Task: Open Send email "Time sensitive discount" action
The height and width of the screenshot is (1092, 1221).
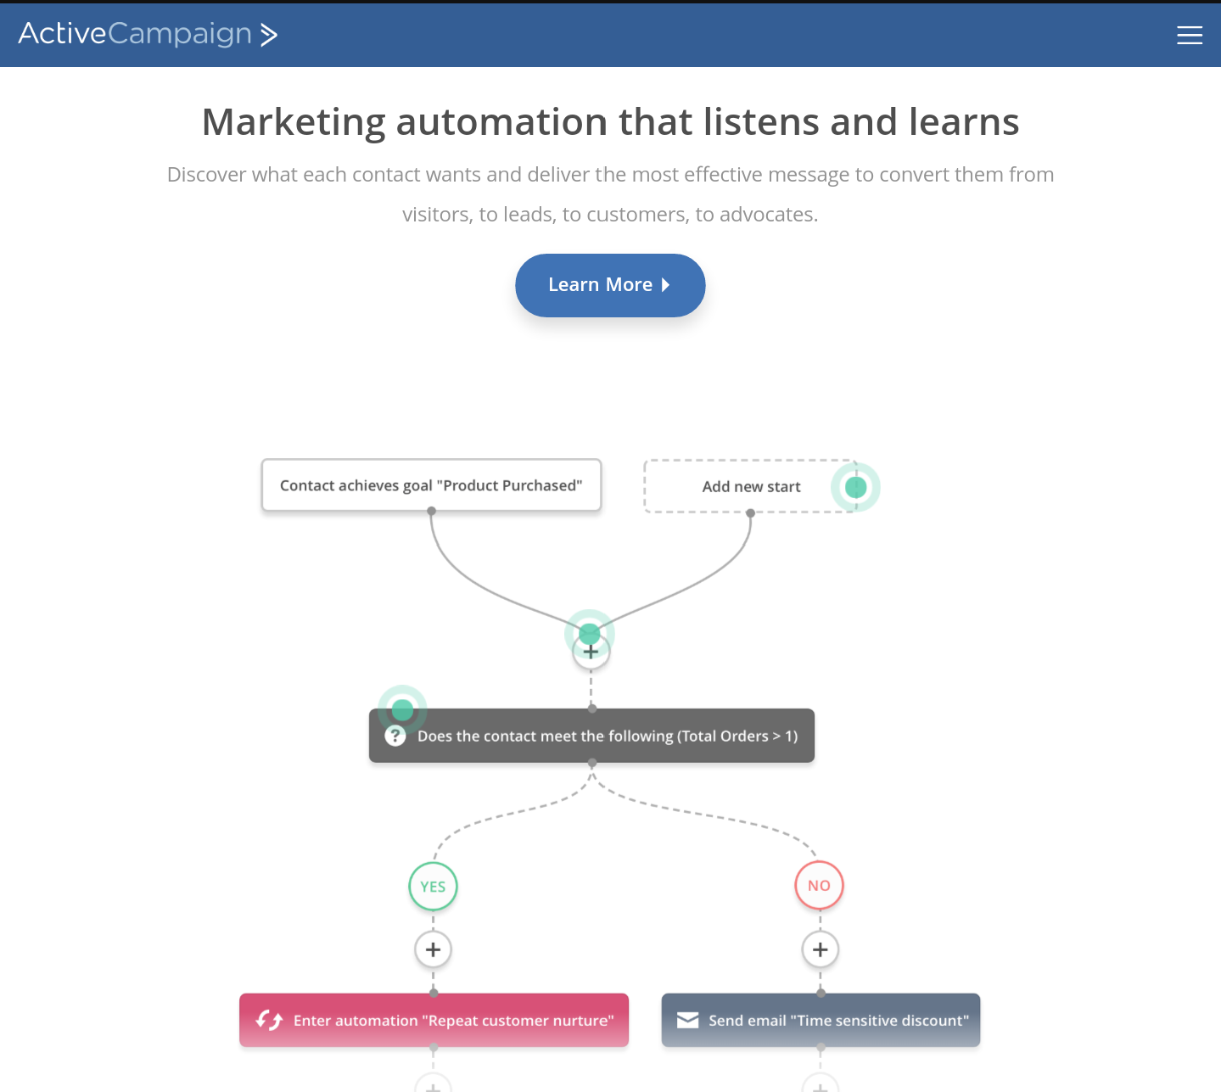Action: point(821,1020)
